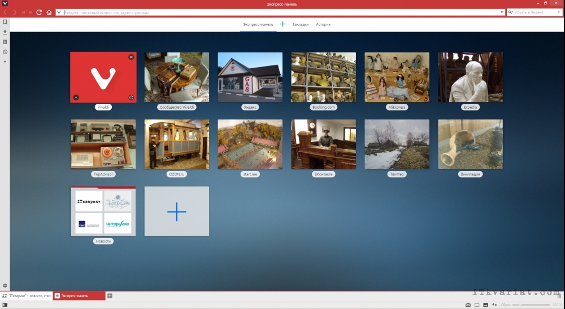Select the Экспресс-панель browser tab
This screenshot has width=565, height=309.
pyautogui.click(x=79, y=296)
